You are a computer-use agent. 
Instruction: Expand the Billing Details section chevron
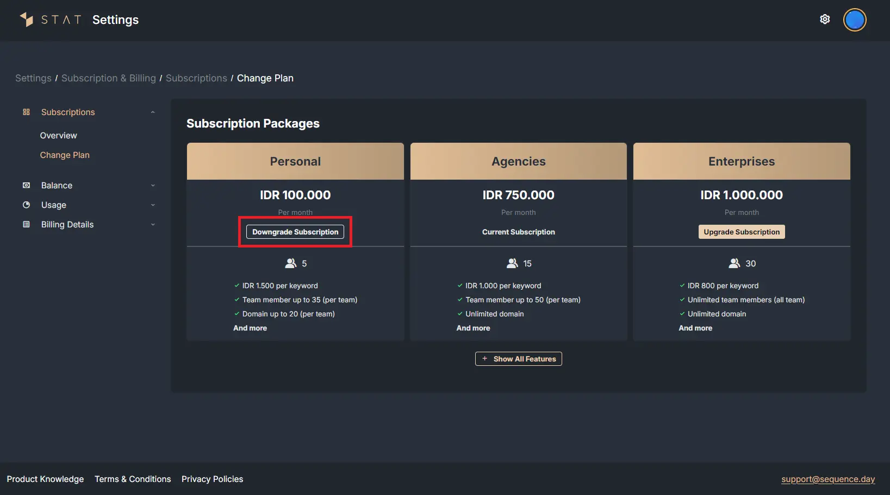(153, 225)
